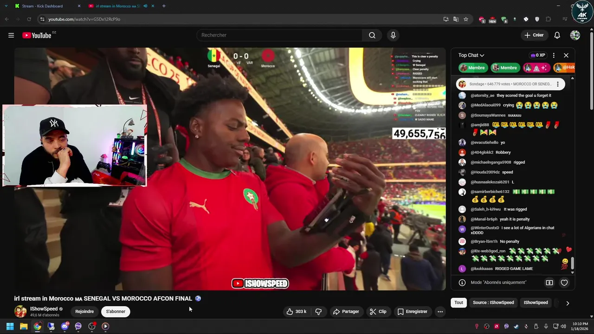Open Steam icon in system tray
This screenshot has height=334, width=594.
[x=516, y=326]
